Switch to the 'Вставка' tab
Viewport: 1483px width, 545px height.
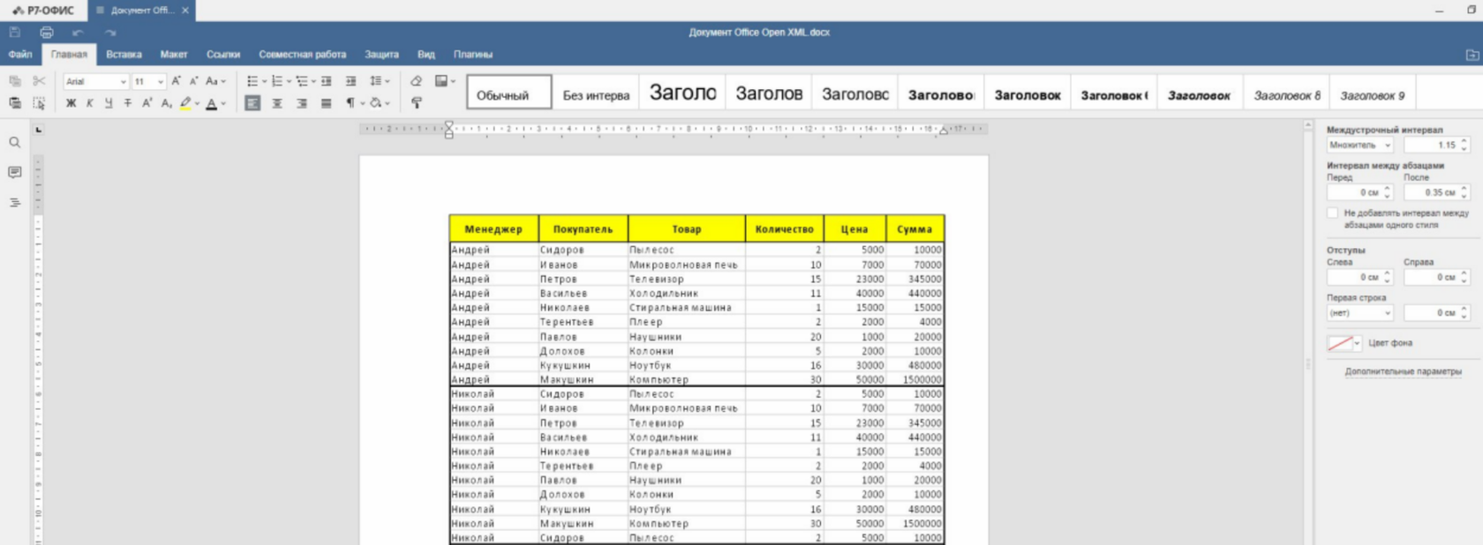point(124,55)
